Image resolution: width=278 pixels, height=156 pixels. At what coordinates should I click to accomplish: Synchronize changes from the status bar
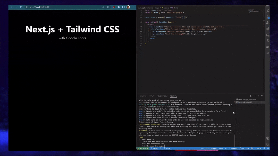click(161, 148)
